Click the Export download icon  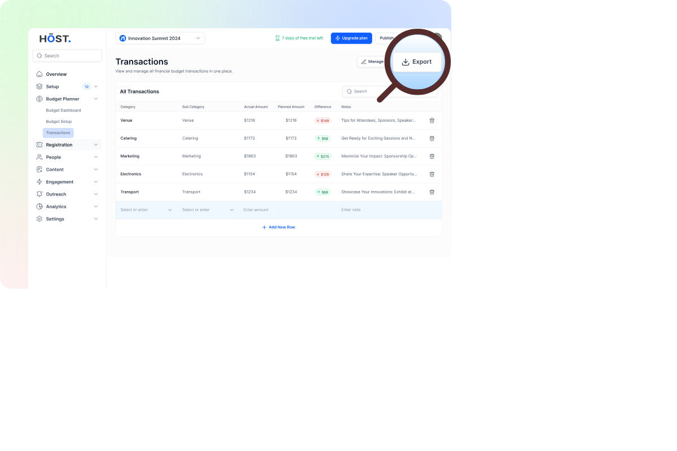[406, 62]
